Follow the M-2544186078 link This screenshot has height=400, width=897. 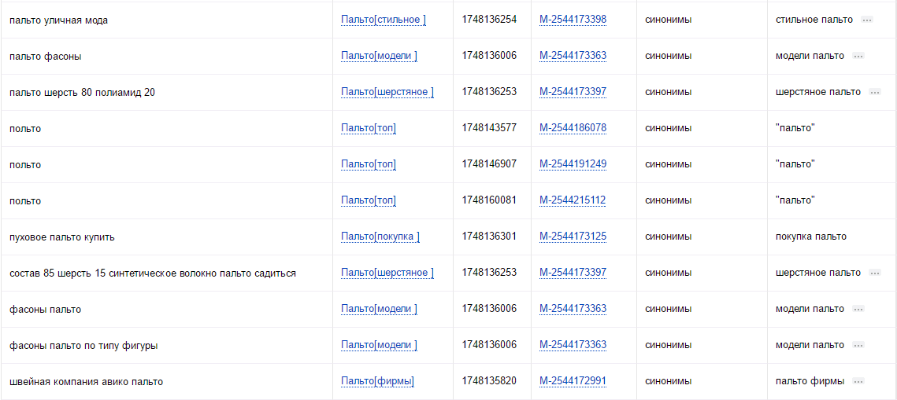point(573,128)
